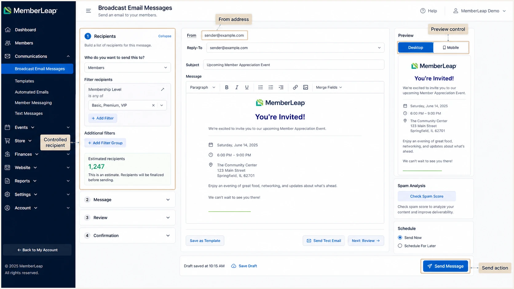The width and height of the screenshot is (514, 289).
Task: Click the Communications envelope icon
Action: [8, 56]
